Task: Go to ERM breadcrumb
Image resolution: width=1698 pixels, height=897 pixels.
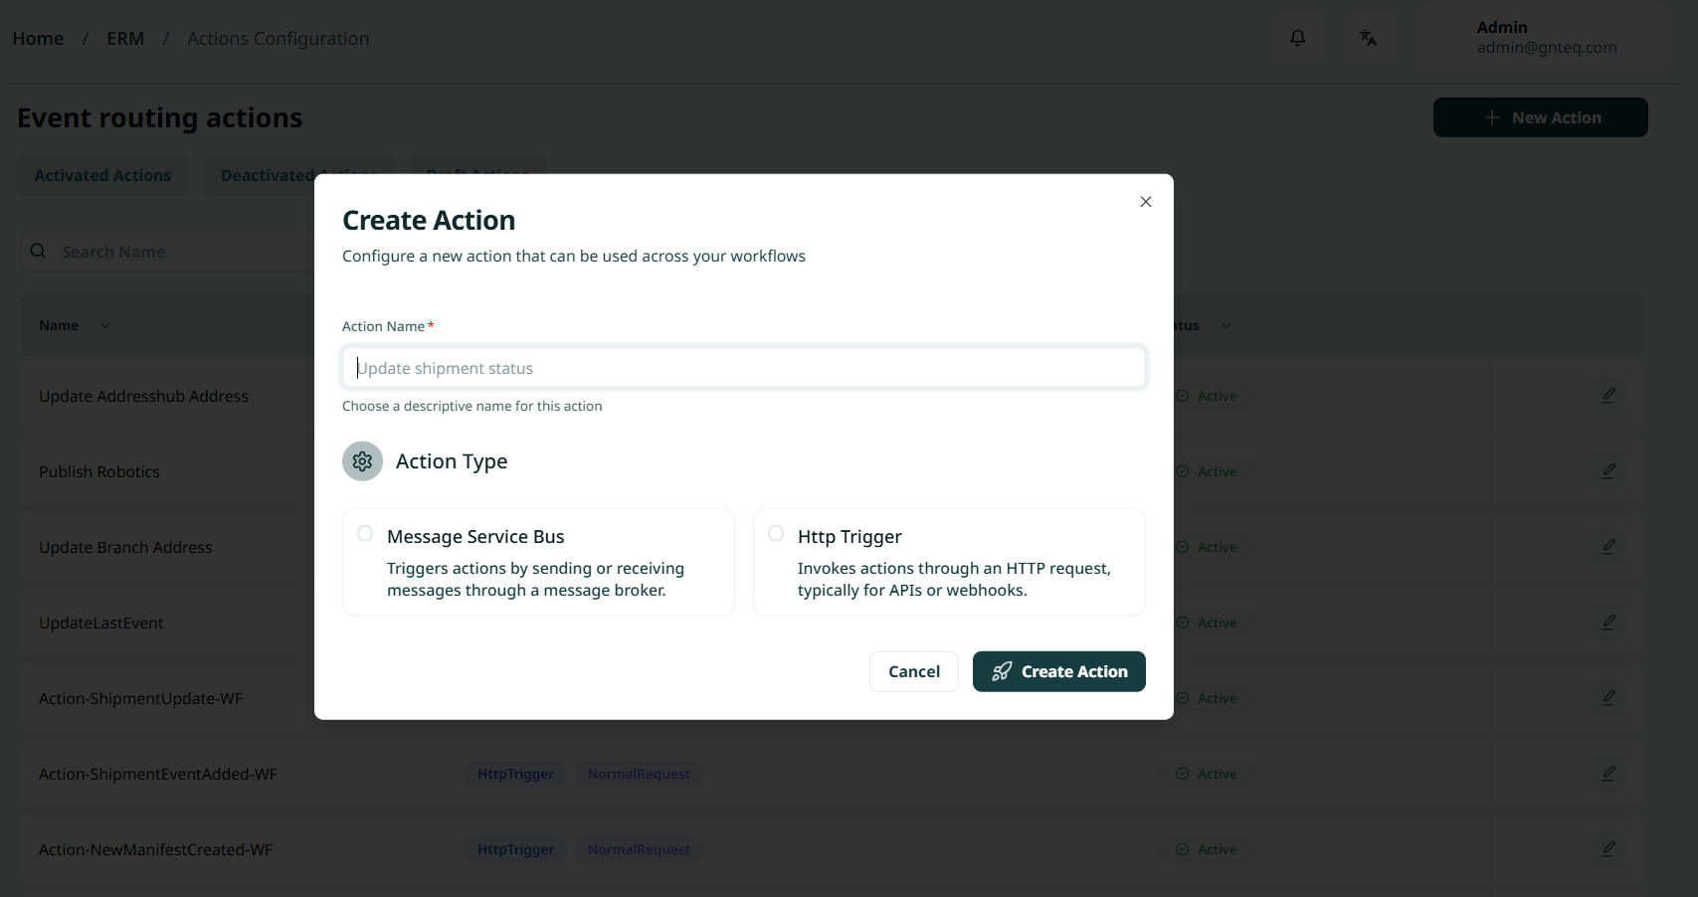Action: [125, 39]
